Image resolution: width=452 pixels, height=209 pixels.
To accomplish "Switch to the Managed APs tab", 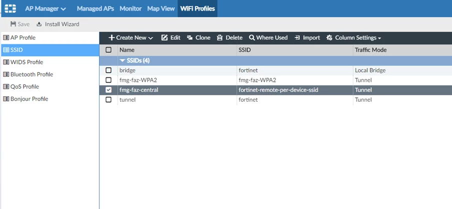I will (x=96, y=8).
